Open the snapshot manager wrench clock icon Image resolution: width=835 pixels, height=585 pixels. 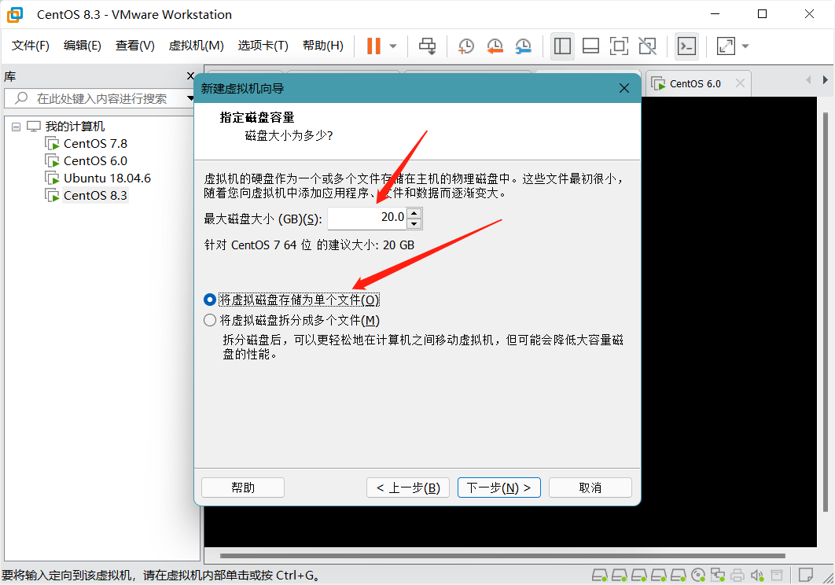[x=524, y=46]
